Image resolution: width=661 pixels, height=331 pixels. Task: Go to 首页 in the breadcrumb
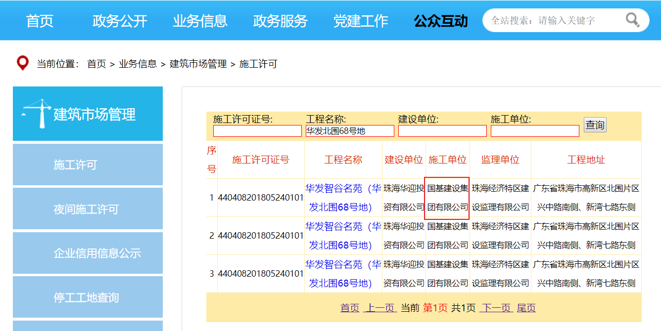click(96, 64)
